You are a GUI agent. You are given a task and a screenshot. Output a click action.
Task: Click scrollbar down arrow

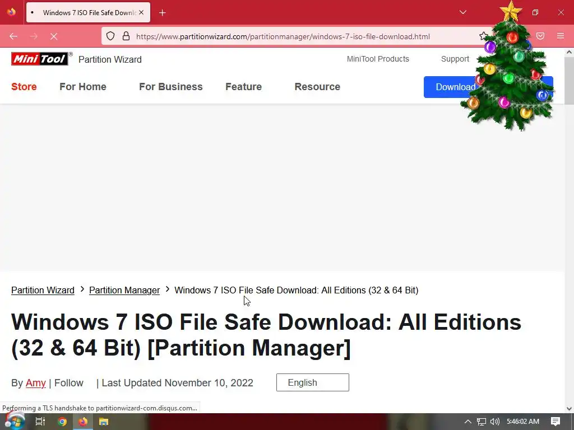point(569,408)
